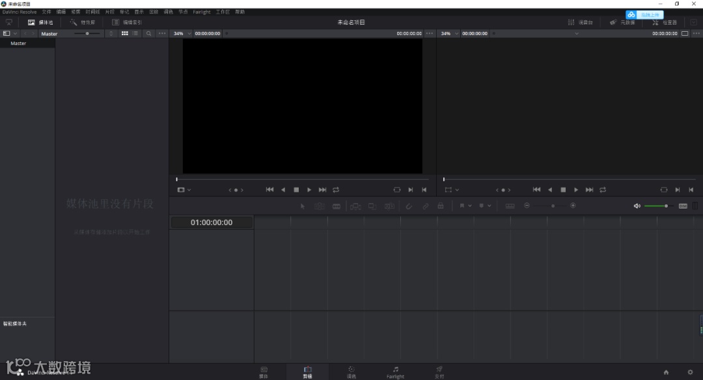Go to first frame in timeline viewer
Screen dimensions: 703x380
[536, 190]
